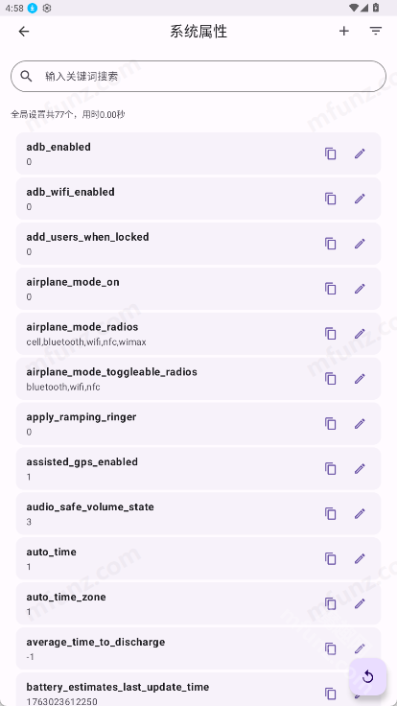Copy the assisted_gps_enabled value
397x706 pixels.
[331, 469]
